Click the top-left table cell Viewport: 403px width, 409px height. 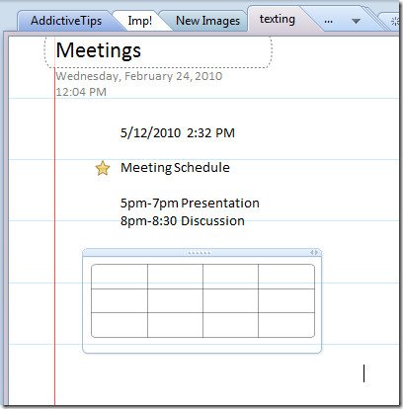pos(120,277)
